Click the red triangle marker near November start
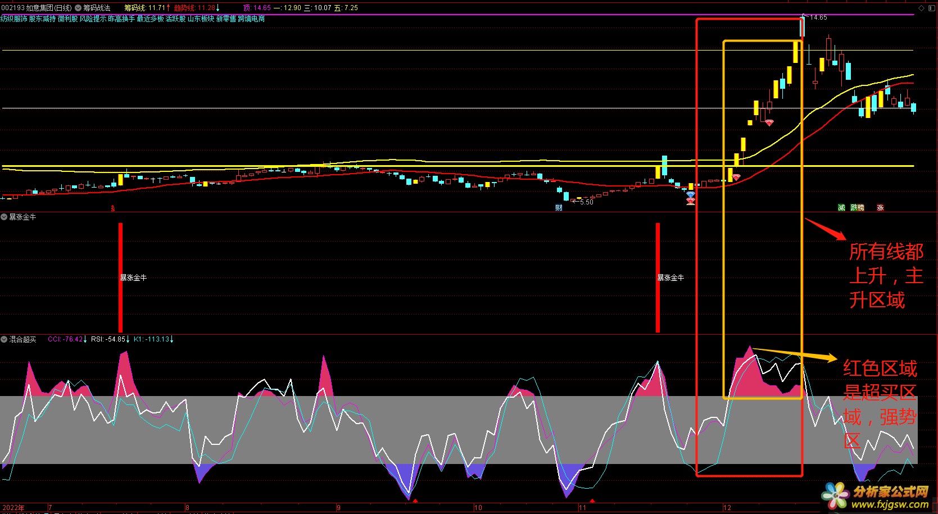This screenshot has width=938, height=514. [592, 500]
